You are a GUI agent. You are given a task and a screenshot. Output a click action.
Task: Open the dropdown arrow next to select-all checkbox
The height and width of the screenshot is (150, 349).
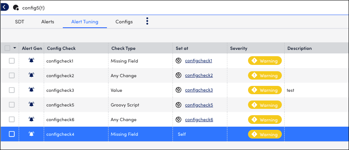(15, 48)
